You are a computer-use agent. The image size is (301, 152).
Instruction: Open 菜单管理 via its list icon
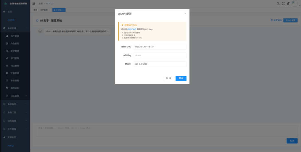pyautogui.click(x=7, y=51)
